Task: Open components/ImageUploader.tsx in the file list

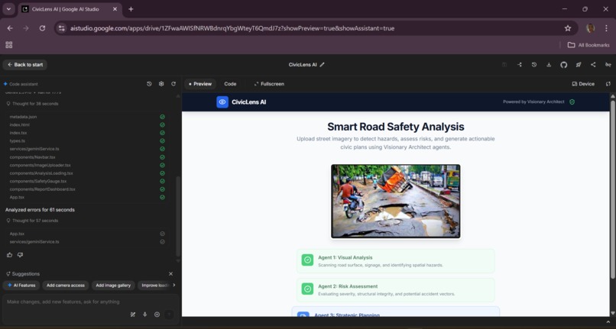Action: (40, 166)
